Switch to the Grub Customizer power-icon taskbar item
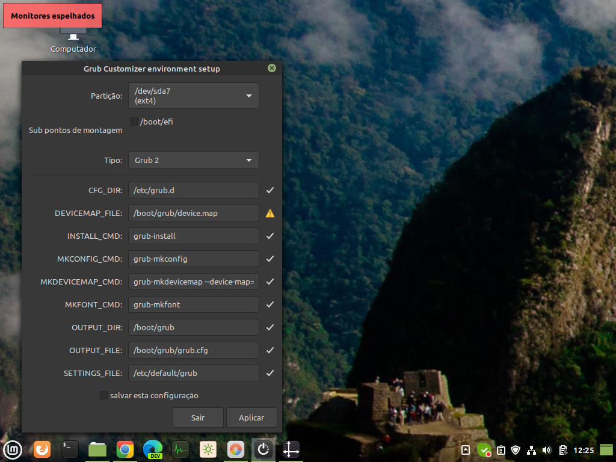The width and height of the screenshot is (616, 462). point(263,449)
